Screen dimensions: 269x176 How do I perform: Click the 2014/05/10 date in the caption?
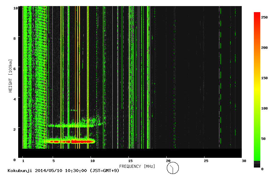point(47,171)
